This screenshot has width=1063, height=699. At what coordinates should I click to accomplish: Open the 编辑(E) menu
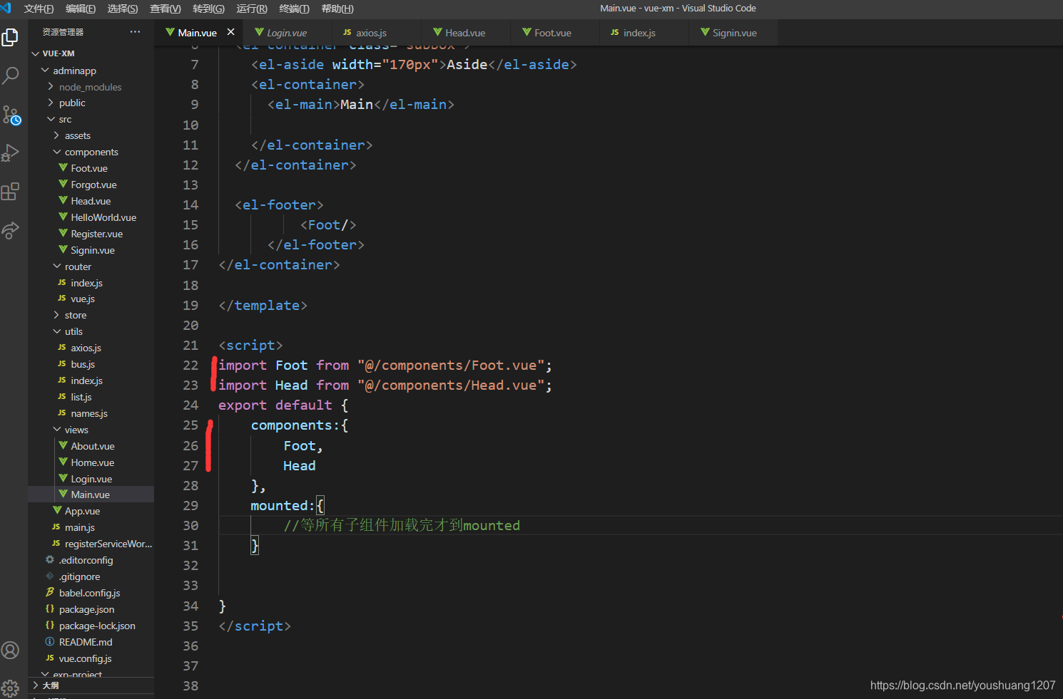81,9
